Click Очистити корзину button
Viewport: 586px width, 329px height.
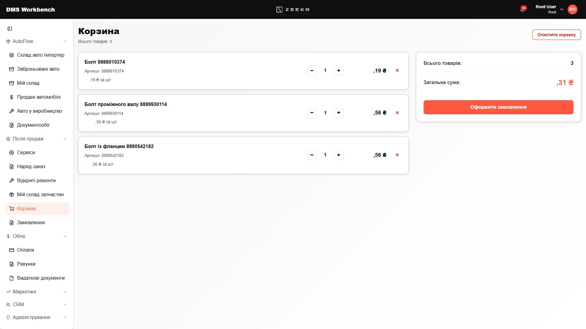(x=556, y=35)
